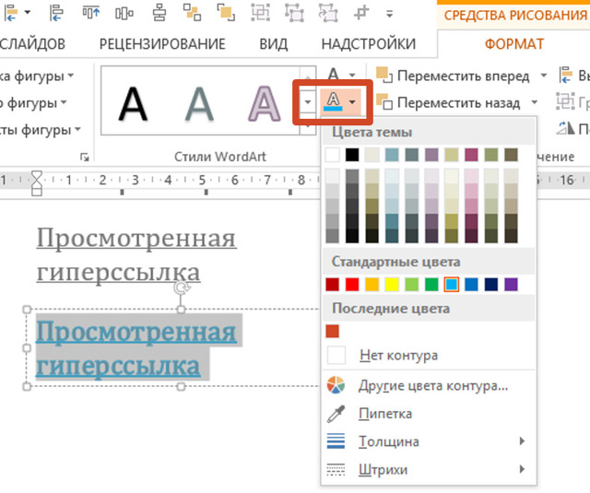Viewport: 590px width, 493px height.
Task: Pick the green standard color
Action: point(431,285)
